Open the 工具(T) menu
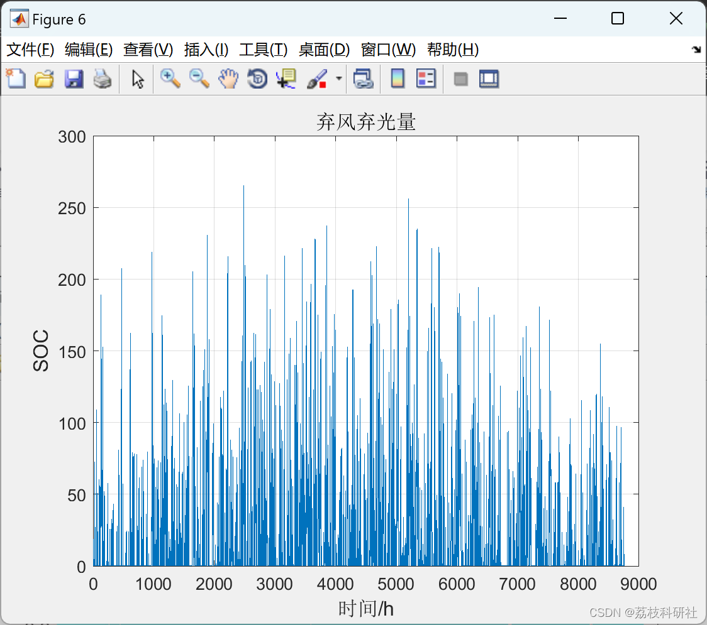Image resolution: width=707 pixels, height=625 pixels. 264,50
